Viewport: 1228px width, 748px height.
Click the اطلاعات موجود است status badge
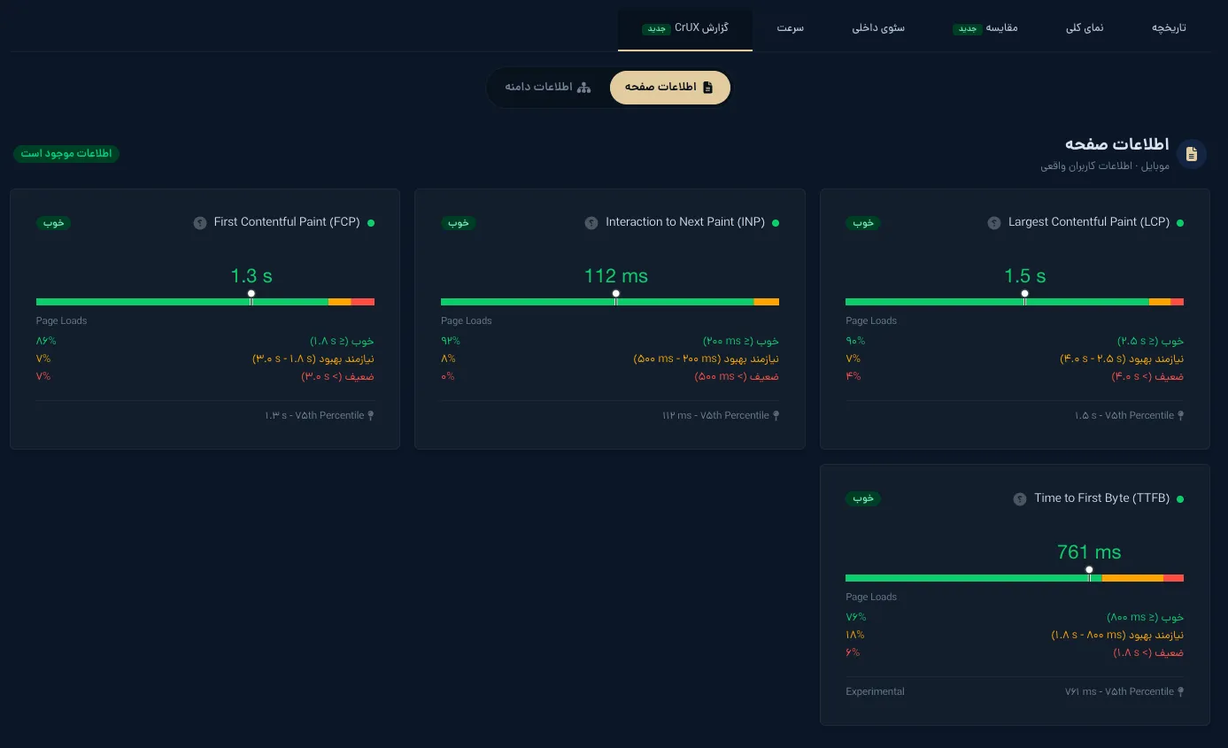coord(66,153)
